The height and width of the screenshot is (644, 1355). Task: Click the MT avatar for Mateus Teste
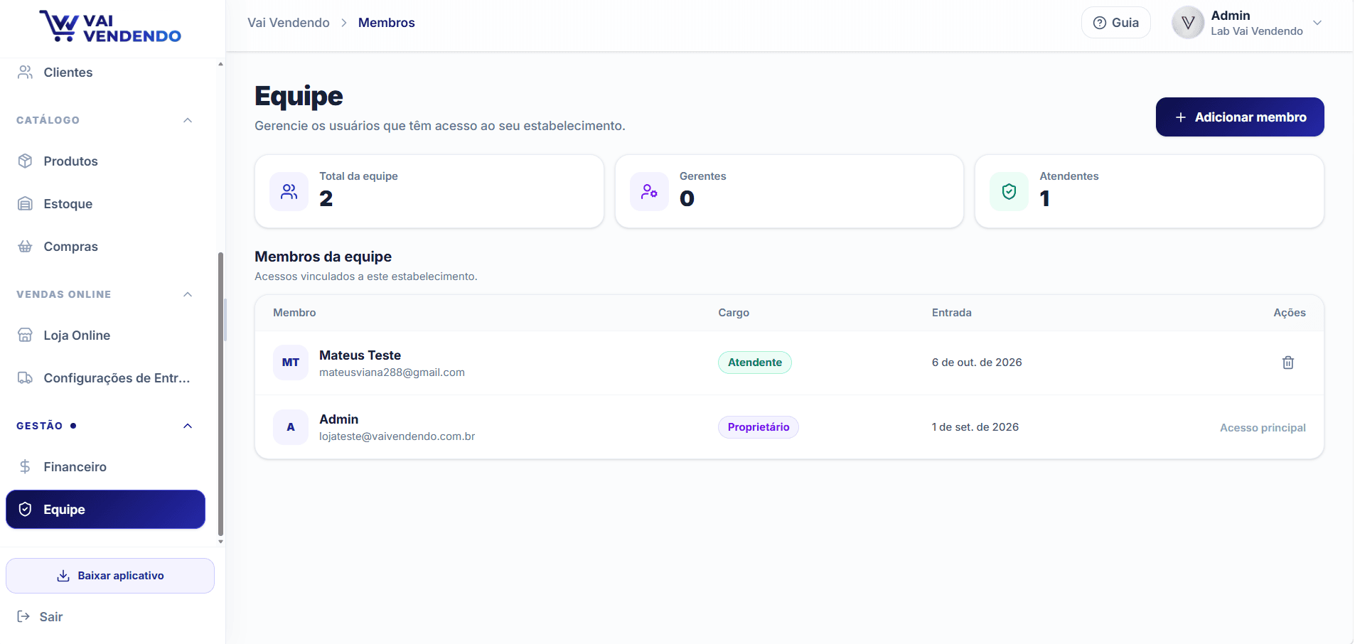coord(291,363)
